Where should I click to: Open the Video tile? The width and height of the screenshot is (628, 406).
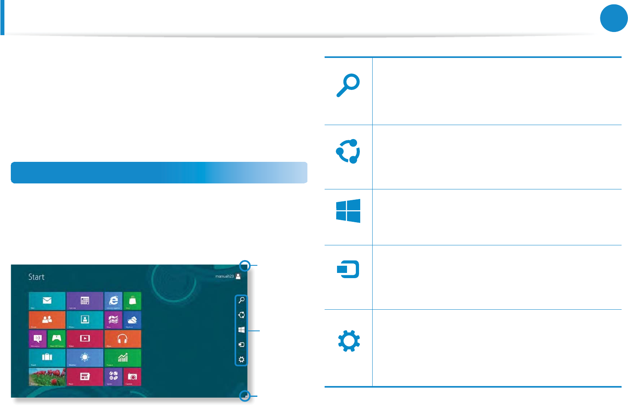[x=85, y=339]
